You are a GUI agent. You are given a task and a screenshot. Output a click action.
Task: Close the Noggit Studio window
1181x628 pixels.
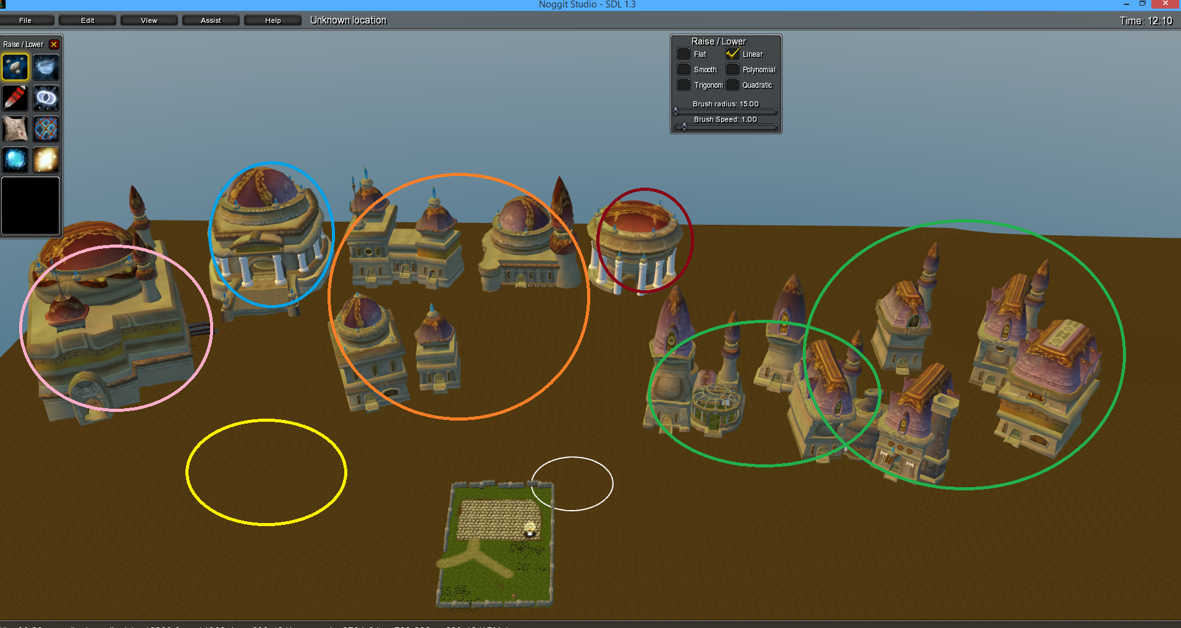pos(1166,4)
